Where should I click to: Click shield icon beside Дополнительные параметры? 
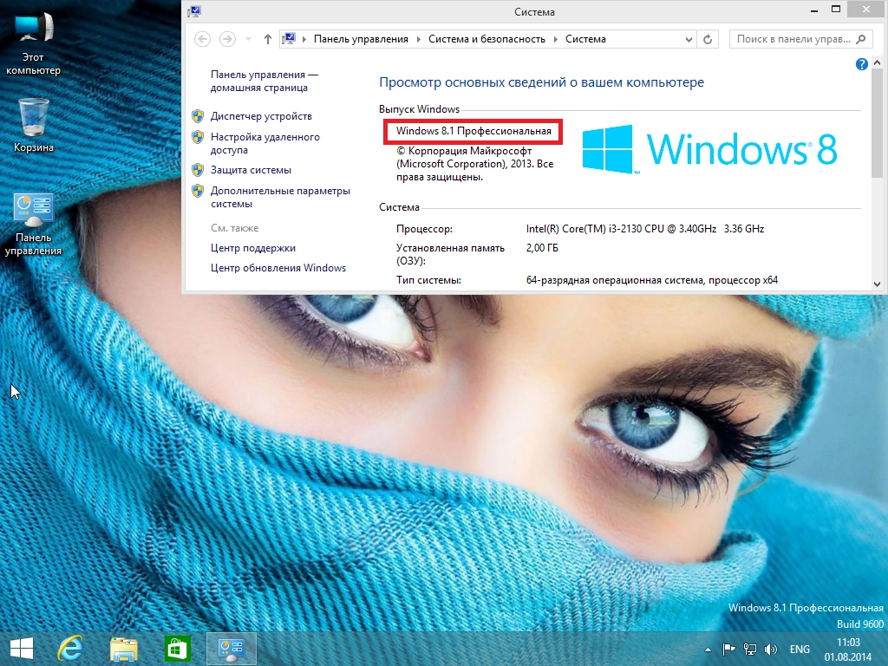198,191
